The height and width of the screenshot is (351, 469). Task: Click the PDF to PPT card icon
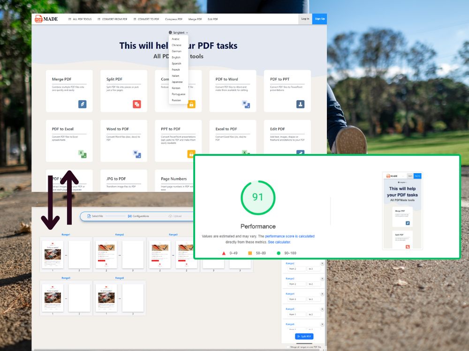(300, 104)
